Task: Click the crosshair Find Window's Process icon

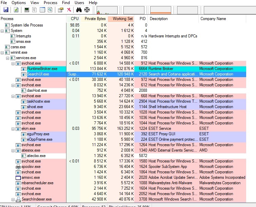Action: click(x=87, y=10)
